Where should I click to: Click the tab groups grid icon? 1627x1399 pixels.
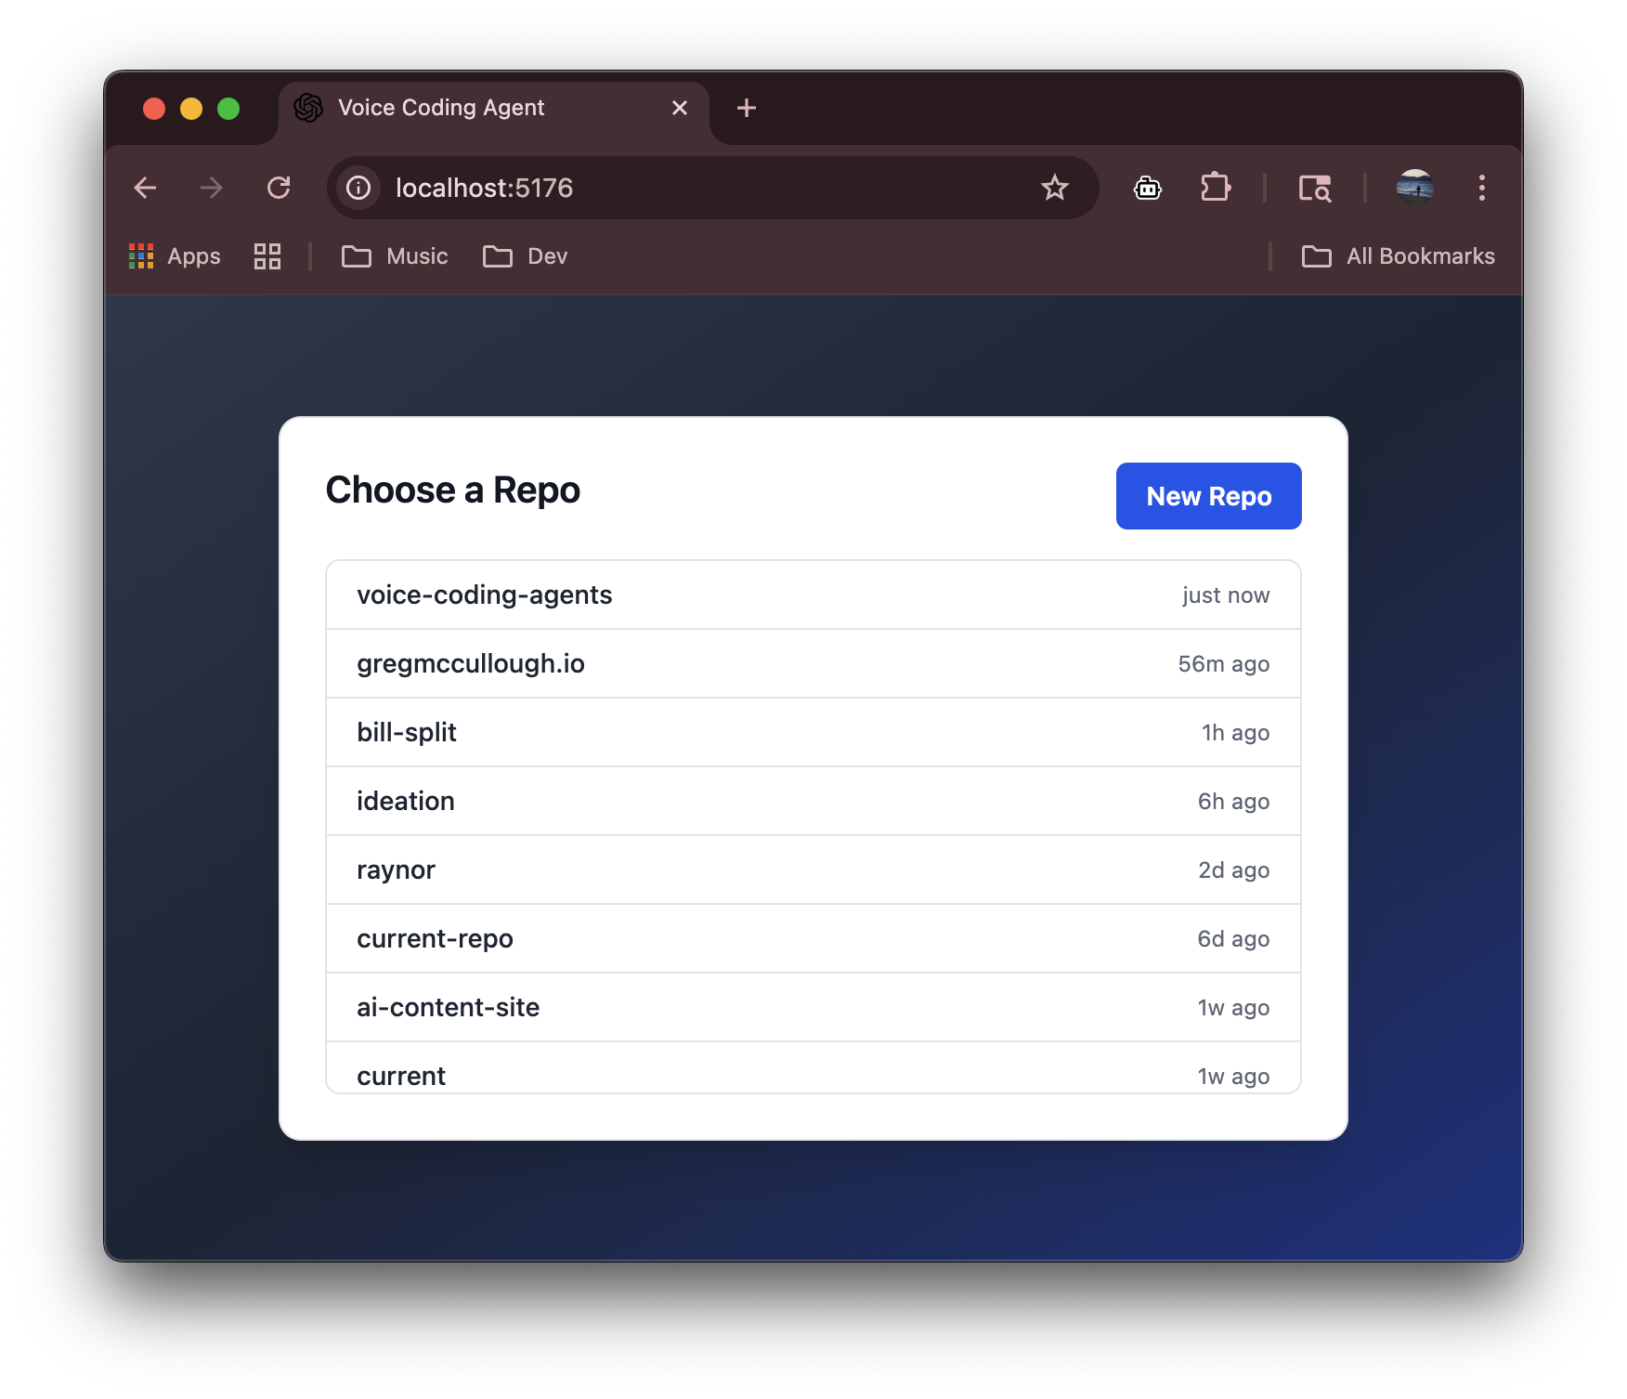pyautogui.click(x=267, y=256)
